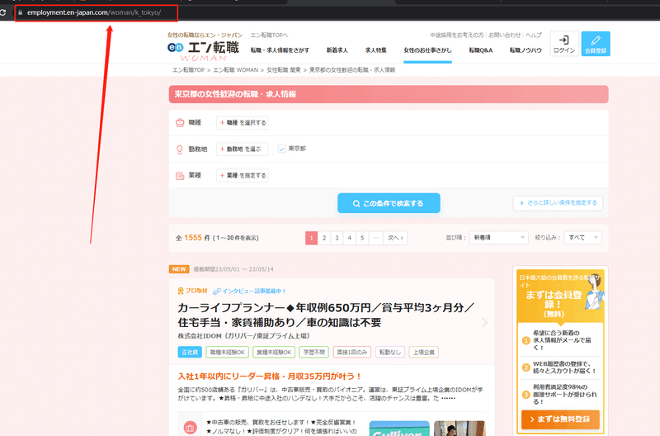The height and width of the screenshot is (436, 660).
Task: Click the まずは会員登録 sidebar banner
Action: click(560, 296)
